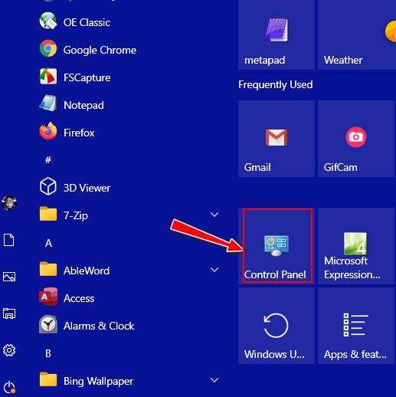Open the Control Panel tile
The height and width of the screenshot is (397, 396).
point(277,246)
